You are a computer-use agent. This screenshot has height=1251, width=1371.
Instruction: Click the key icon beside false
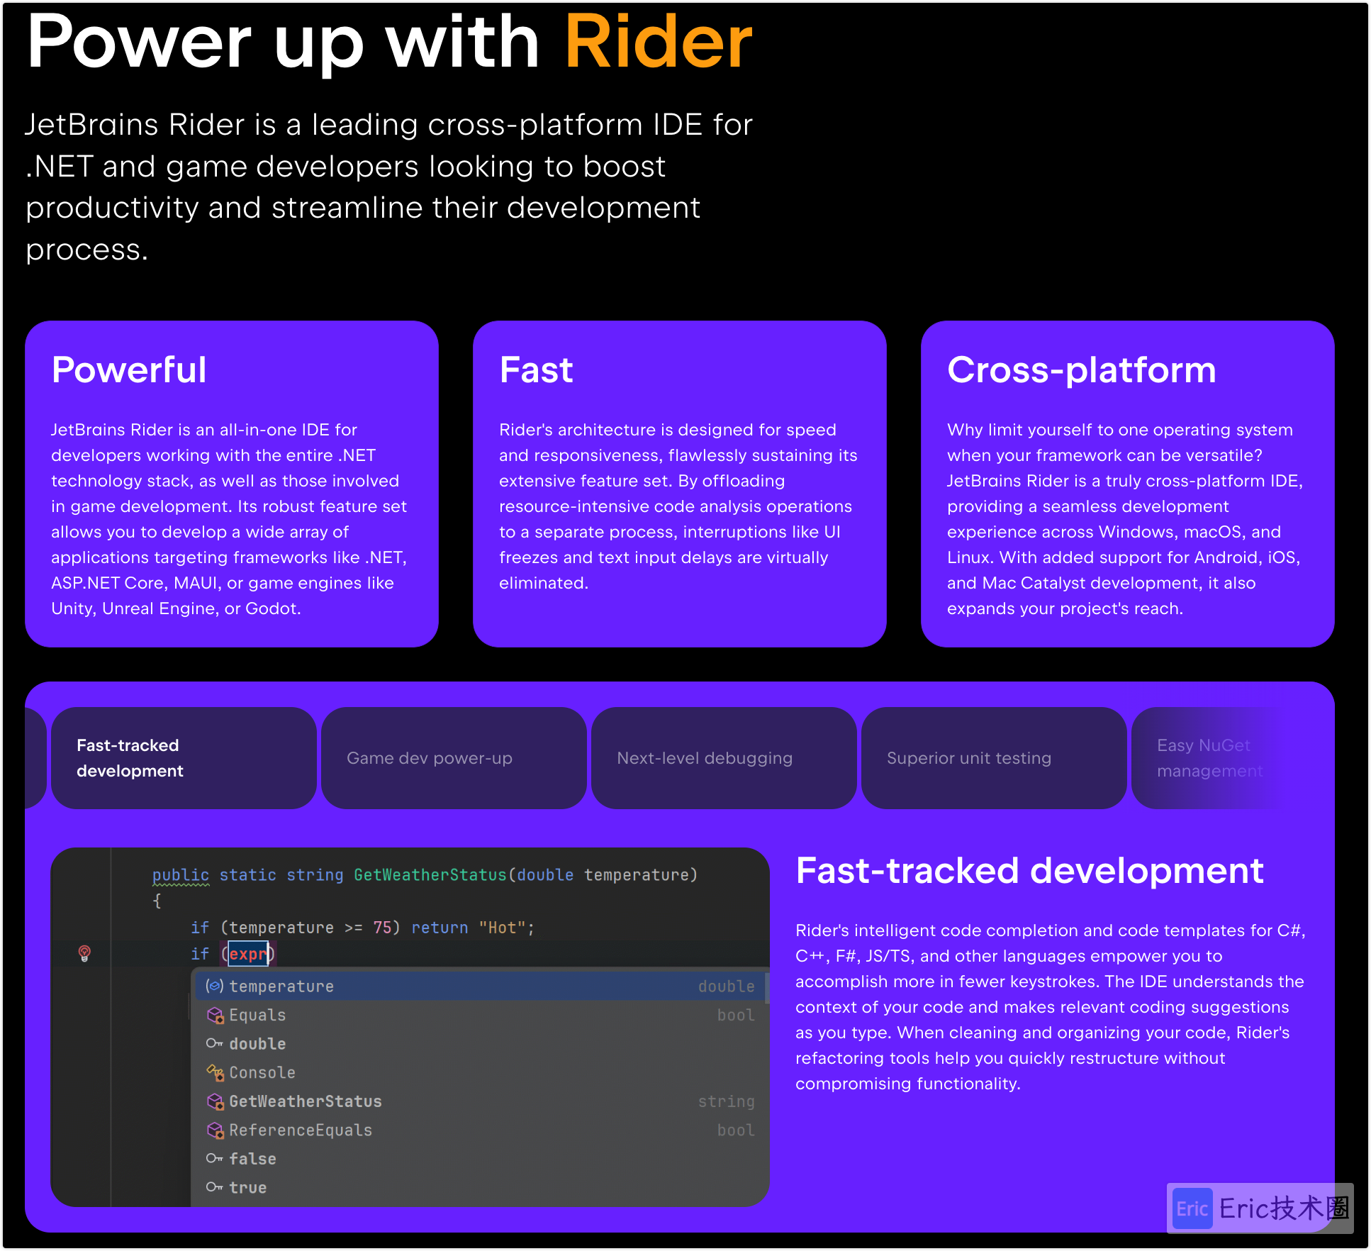tap(215, 1158)
